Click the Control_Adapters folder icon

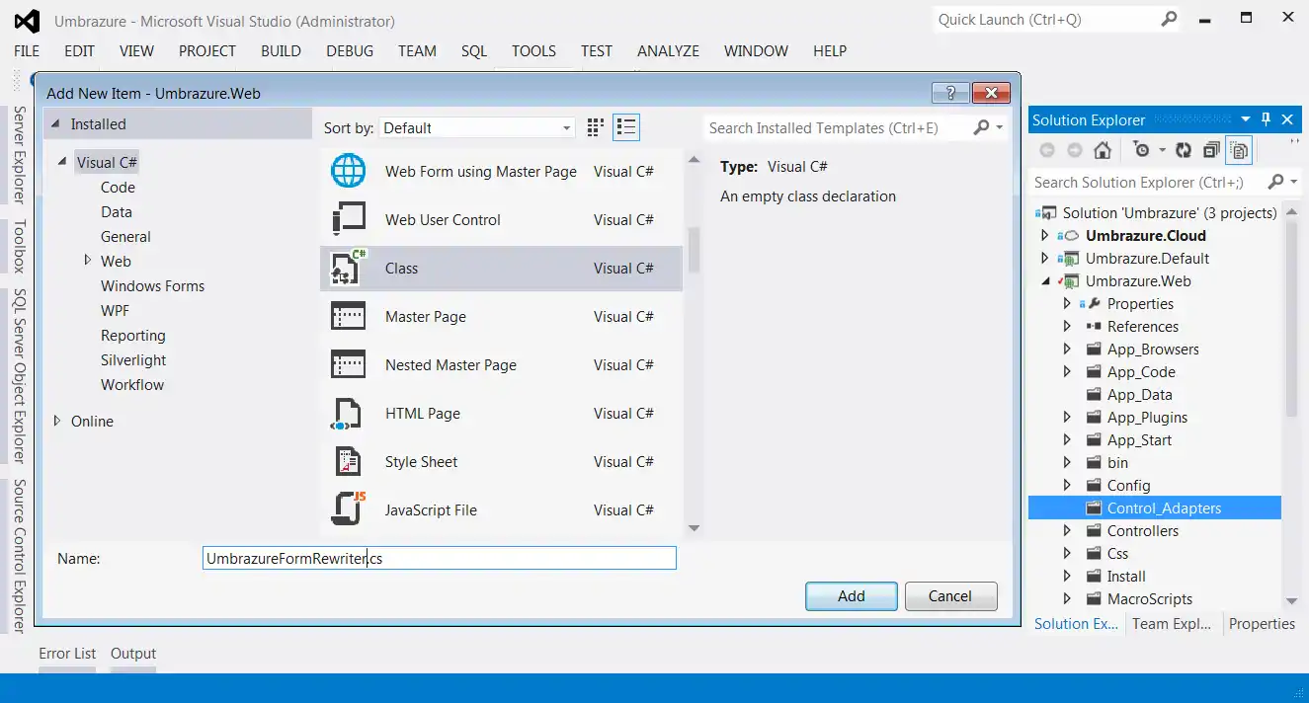(1094, 508)
